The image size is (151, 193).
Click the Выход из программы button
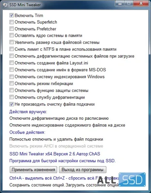point(83,170)
